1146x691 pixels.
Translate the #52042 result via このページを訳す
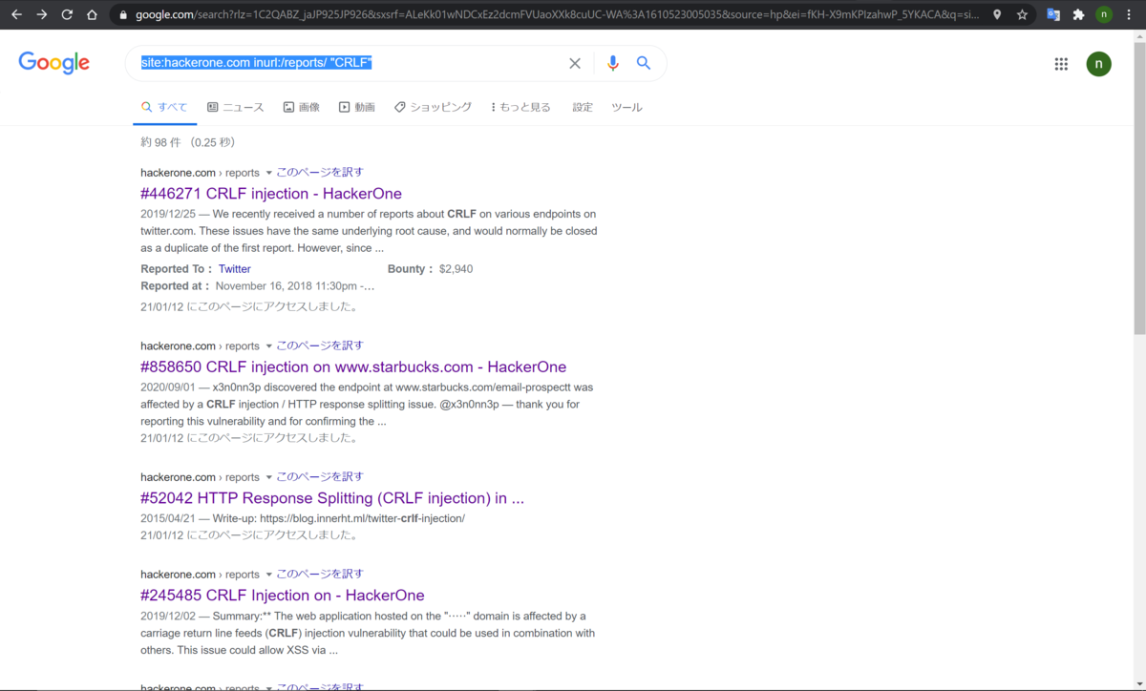[x=320, y=476]
